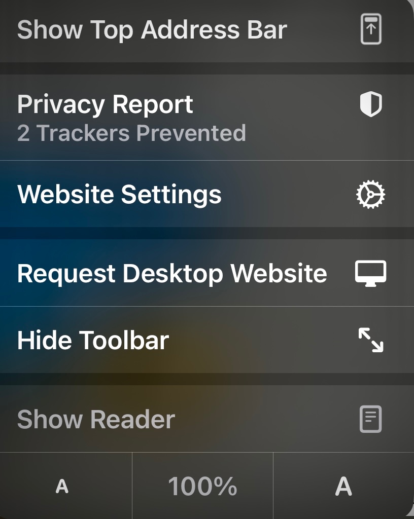Tap the top address bar phone icon
This screenshot has height=519, width=414.
(371, 29)
